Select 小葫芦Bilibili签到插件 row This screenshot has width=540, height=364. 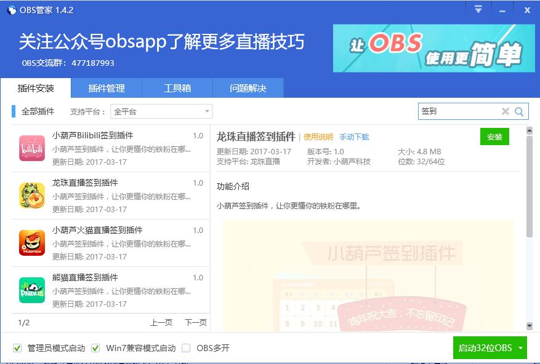tap(111, 148)
